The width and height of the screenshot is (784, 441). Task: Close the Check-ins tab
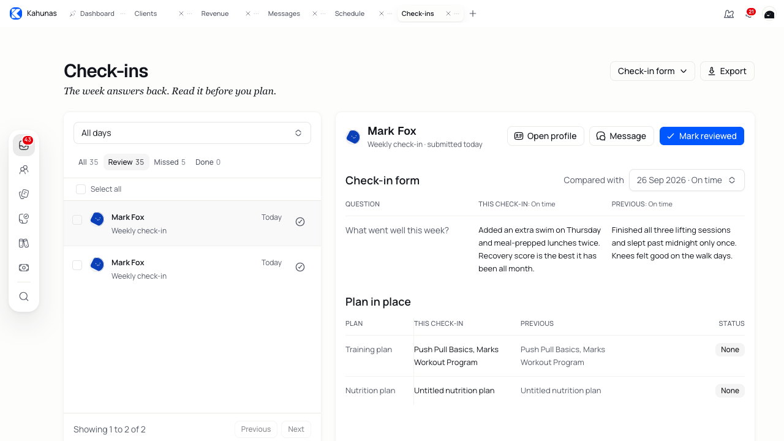[448, 13]
